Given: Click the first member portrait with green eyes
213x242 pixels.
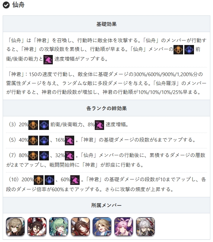Looking at the screenshot, I should coord(15,227).
